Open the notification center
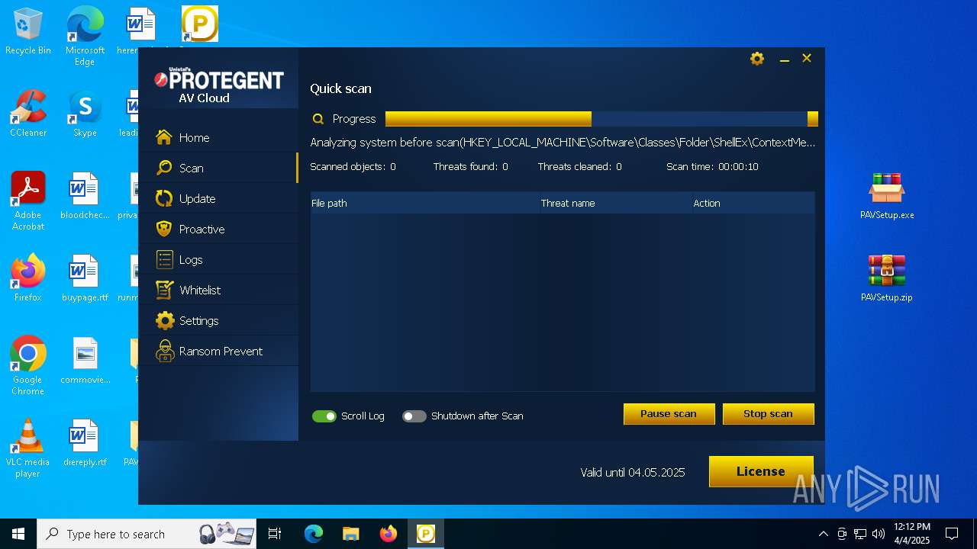Viewport: 977px width, 549px height. 952,534
